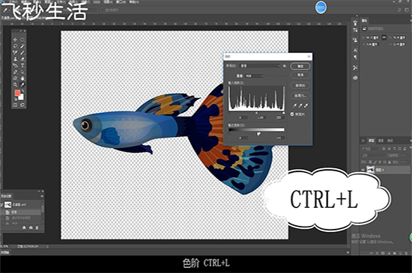Screen dimensions: 412x273
Task: Select the Zoom magnifier tool
Action: pos(15,85)
